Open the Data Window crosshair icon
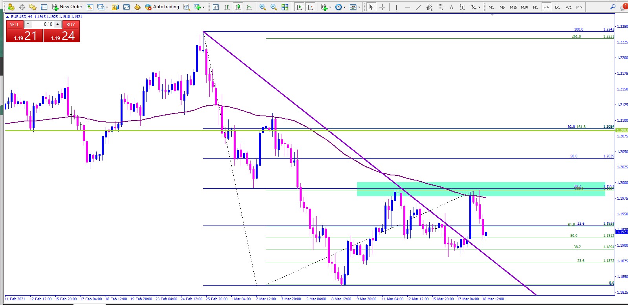The height and width of the screenshot is (305, 628). [22, 7]
